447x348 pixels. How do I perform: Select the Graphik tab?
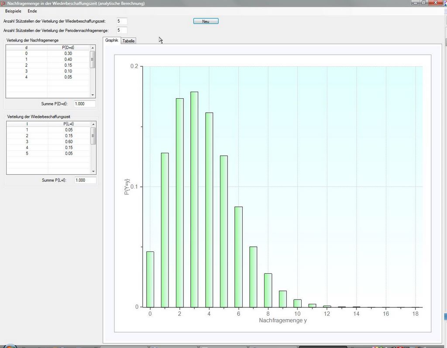pyautogui.click(x=112, y=40)
